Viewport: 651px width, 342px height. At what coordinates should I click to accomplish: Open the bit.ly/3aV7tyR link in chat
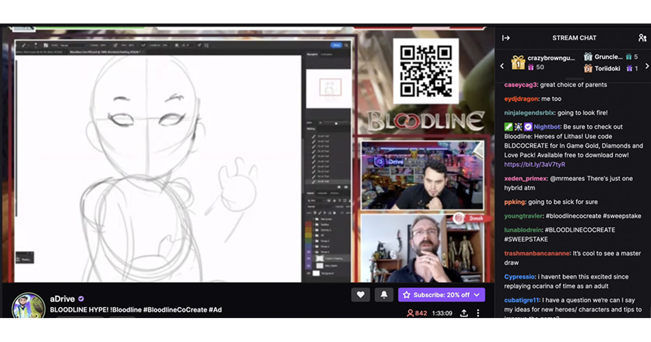[x=534, y=164]
